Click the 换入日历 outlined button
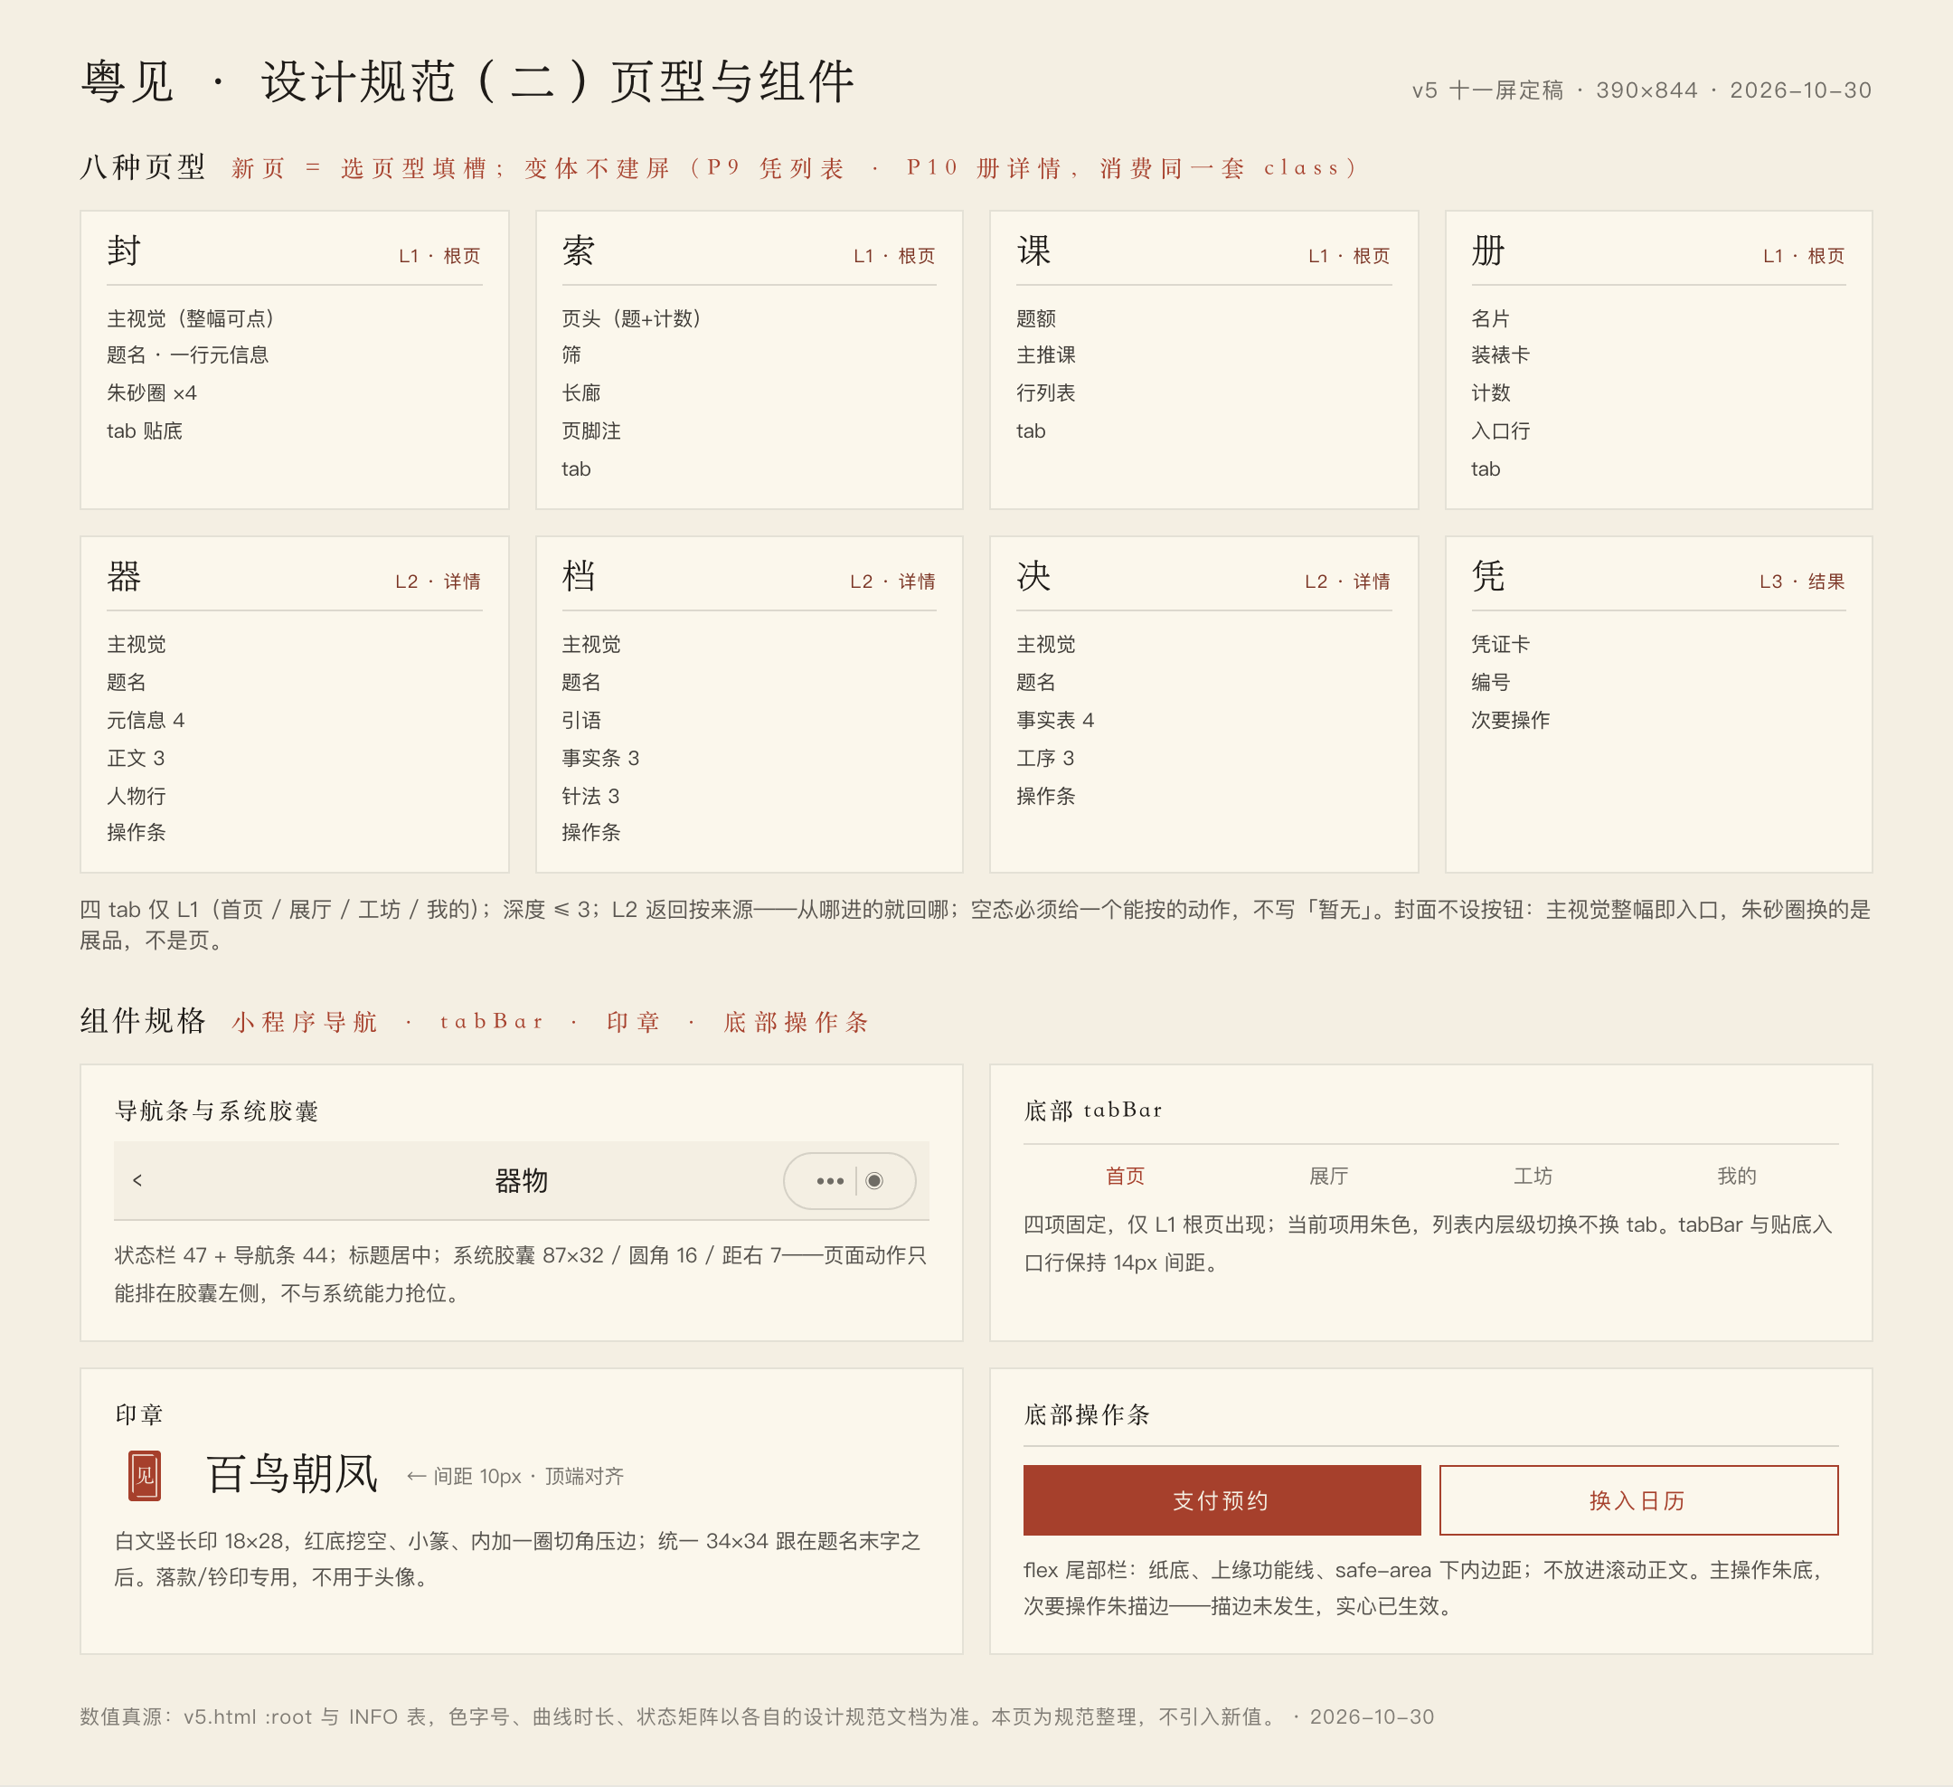 point(1638,1500)
